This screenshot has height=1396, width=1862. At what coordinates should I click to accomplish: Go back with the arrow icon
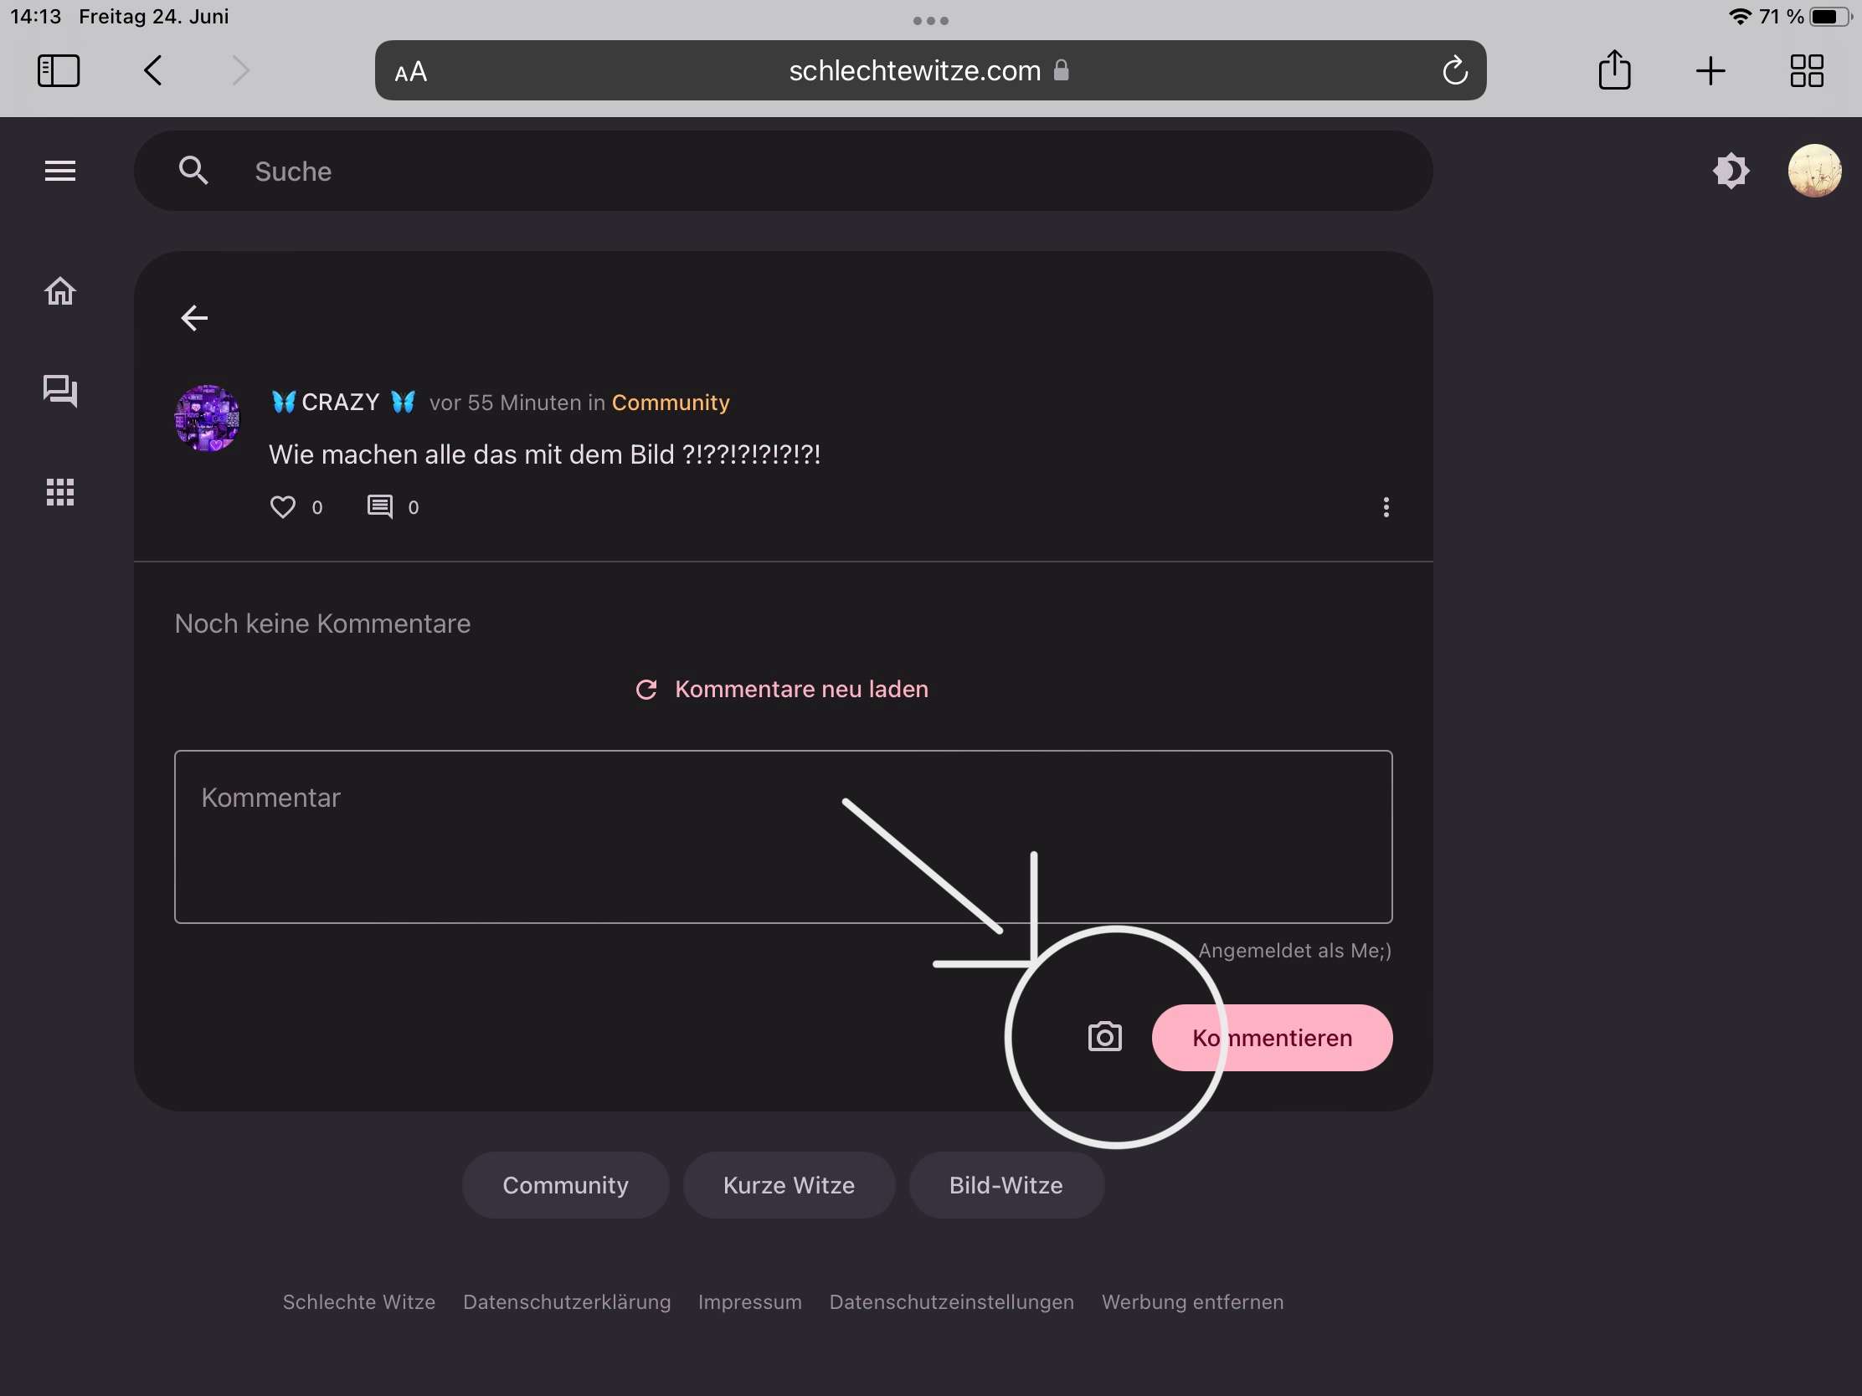pos(194,318)
